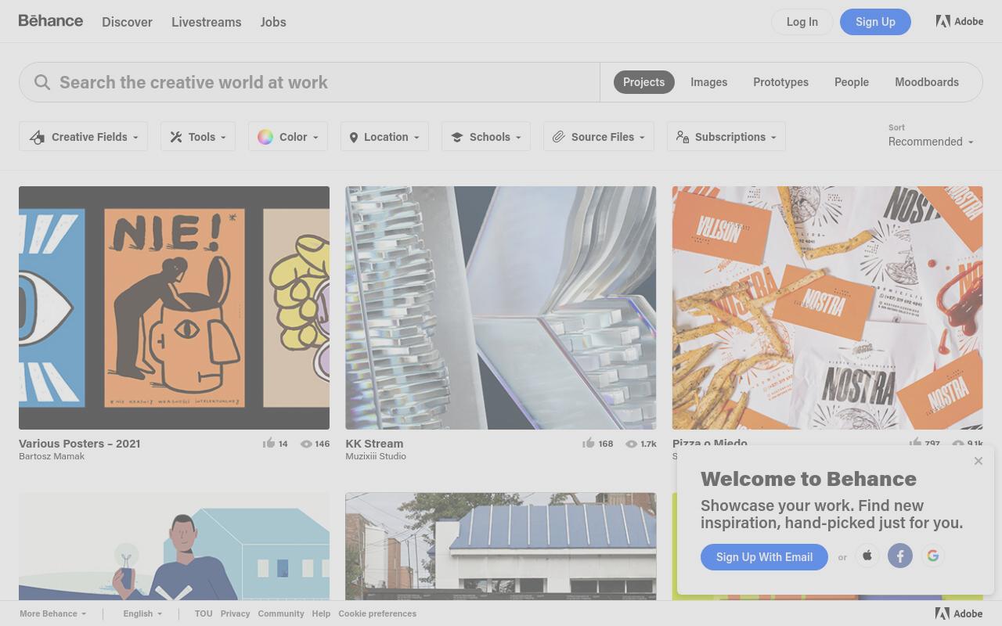This screenshot has width=1002, height=626.
Task: Open the Cookie preferences link
Action: (377, 613)
